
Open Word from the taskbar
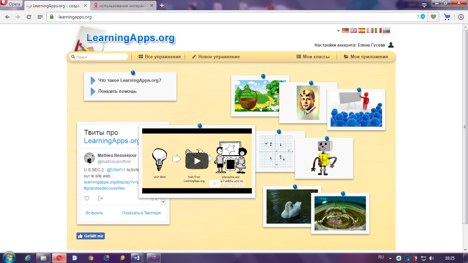point(137,258)
